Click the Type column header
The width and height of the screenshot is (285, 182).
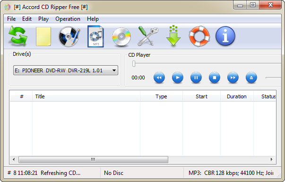click(161, 96)
